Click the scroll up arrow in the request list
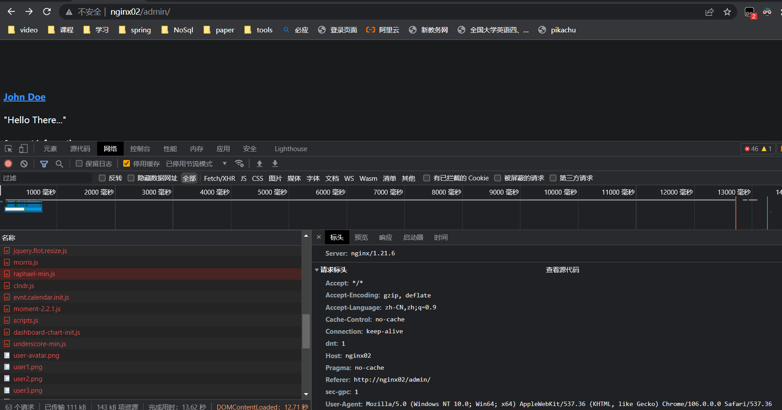The height and width of the screenshot is (410, 782). click(x=306, y=236)
